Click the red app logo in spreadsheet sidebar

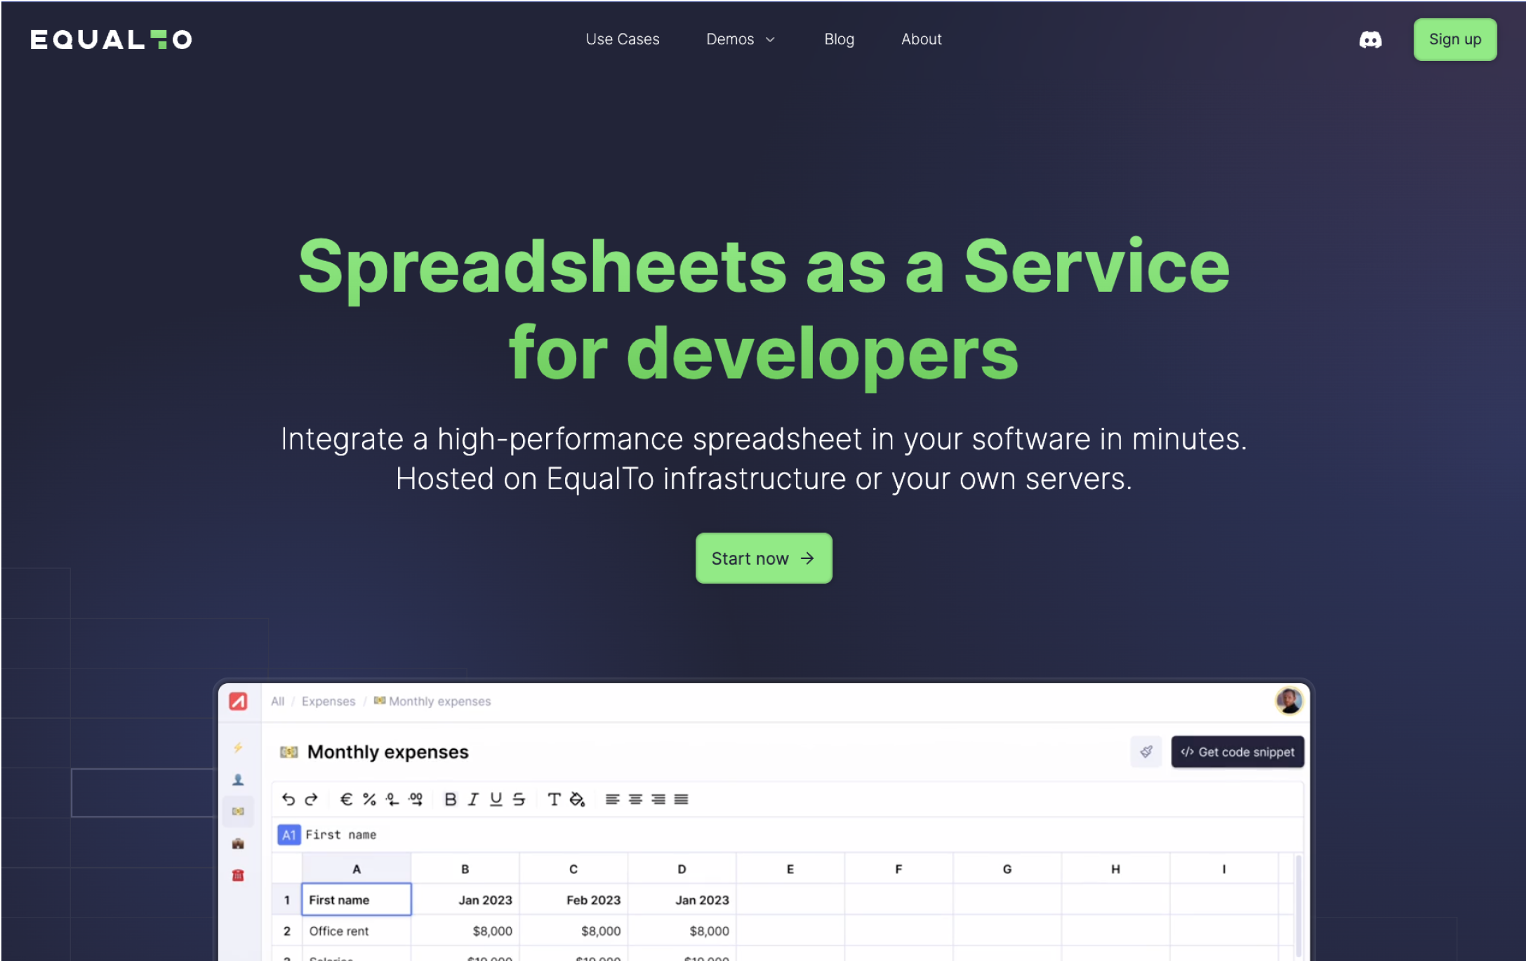238,701
